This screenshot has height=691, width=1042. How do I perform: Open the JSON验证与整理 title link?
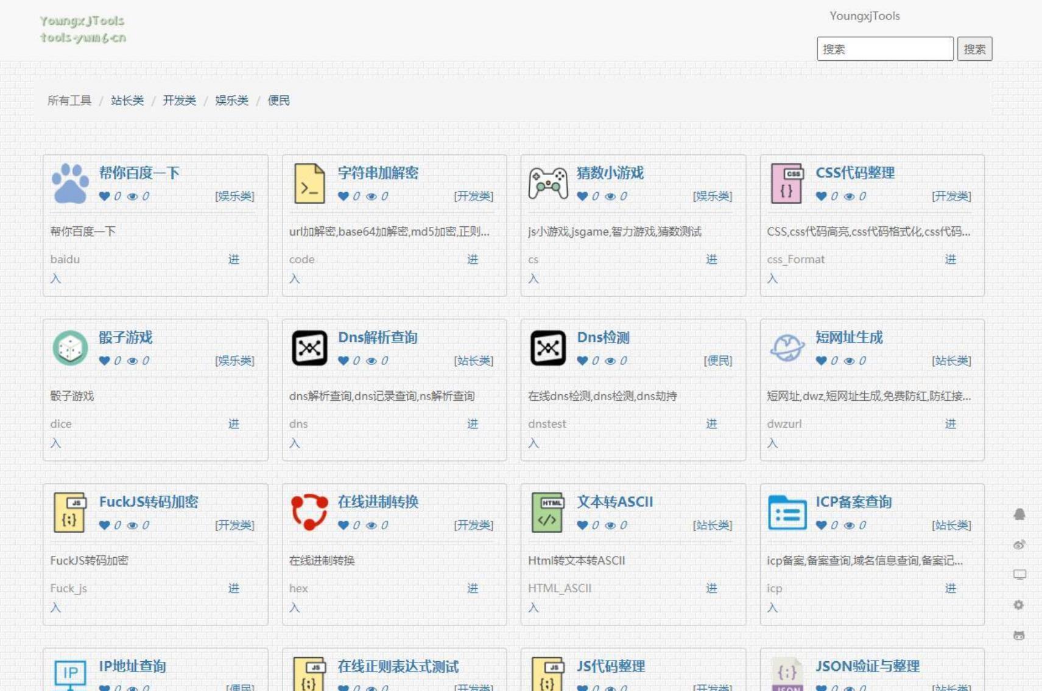[x=868, y=667]
